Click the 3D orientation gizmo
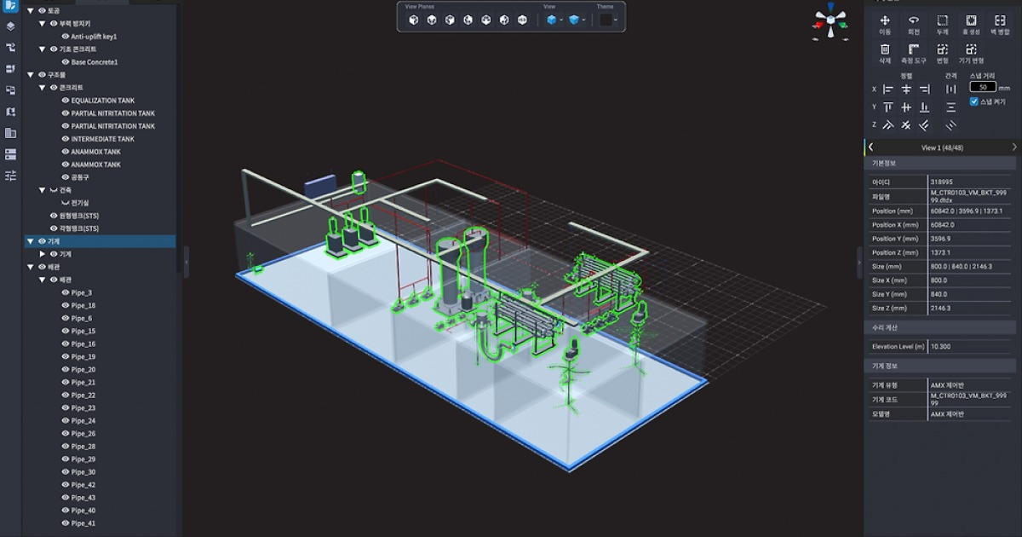The width and height of the screenshot is (1022, 537). 829,22
